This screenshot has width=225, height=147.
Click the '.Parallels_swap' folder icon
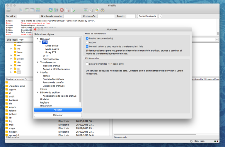[7, 86]
